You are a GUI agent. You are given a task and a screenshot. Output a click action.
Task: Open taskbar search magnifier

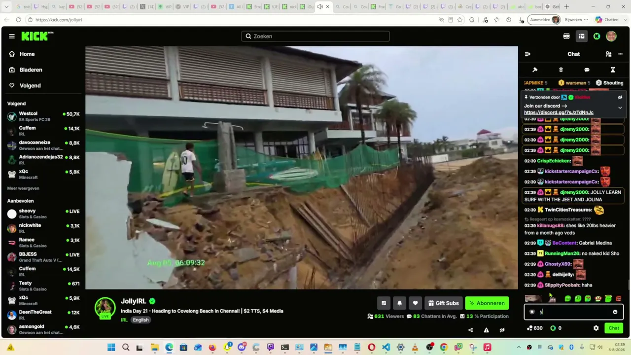pyautogui.click(x=126, y=348)
